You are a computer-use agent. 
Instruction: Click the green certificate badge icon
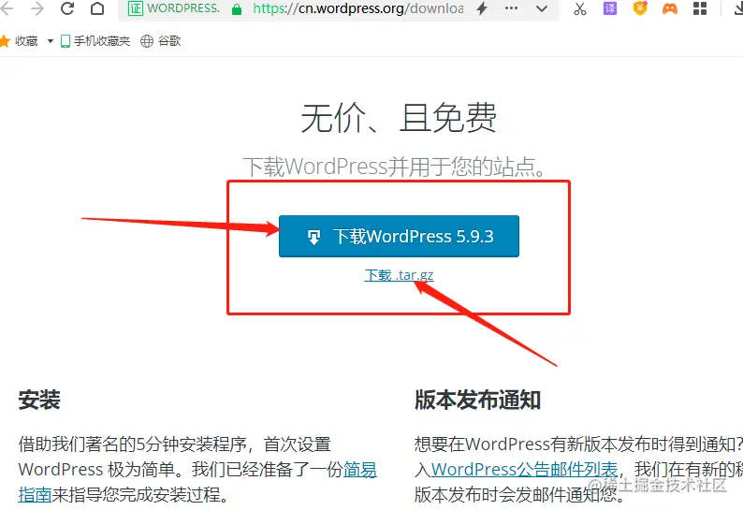tap(136, 8)
